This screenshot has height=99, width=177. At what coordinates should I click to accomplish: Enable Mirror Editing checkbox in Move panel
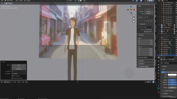point(12,76)
